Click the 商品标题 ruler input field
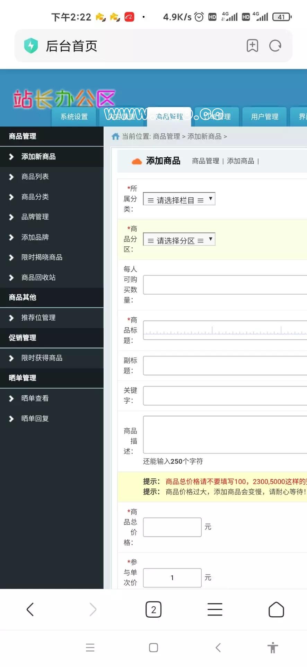Screen dimensions: 307x667 click(225, 330)
